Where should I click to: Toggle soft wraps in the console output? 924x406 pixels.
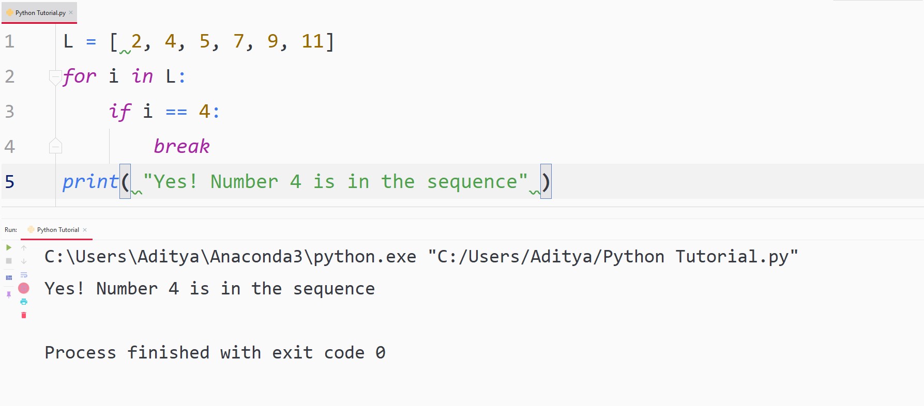coord(23,275)
